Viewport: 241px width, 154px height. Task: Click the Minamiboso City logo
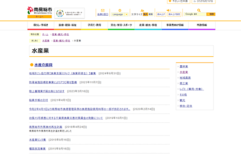(x=39, y=11)
